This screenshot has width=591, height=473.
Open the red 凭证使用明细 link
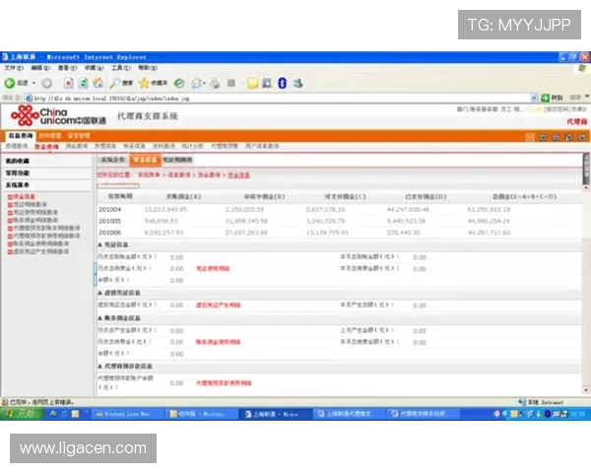click(212, 268)
